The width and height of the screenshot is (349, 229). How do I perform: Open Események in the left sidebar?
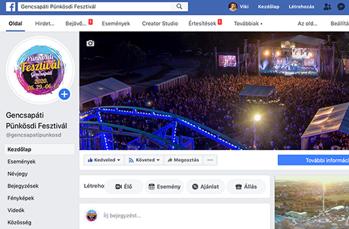point(22,162)
